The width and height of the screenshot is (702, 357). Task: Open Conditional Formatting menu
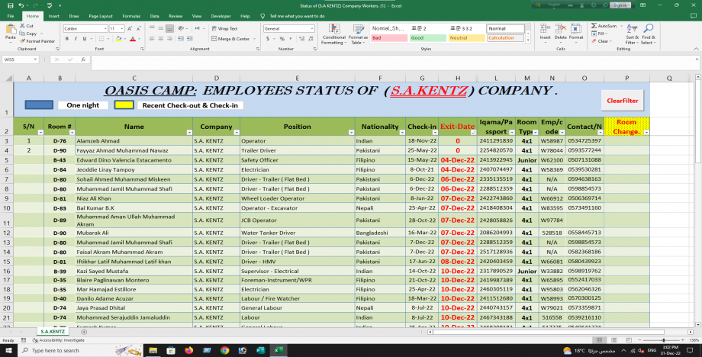point(333,32)
